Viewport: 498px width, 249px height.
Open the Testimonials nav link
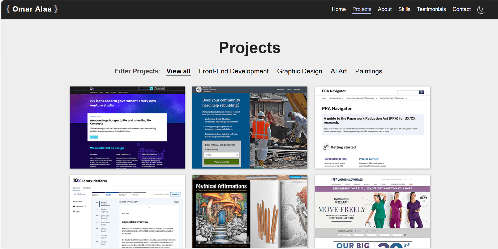click(x=431, y=9)
